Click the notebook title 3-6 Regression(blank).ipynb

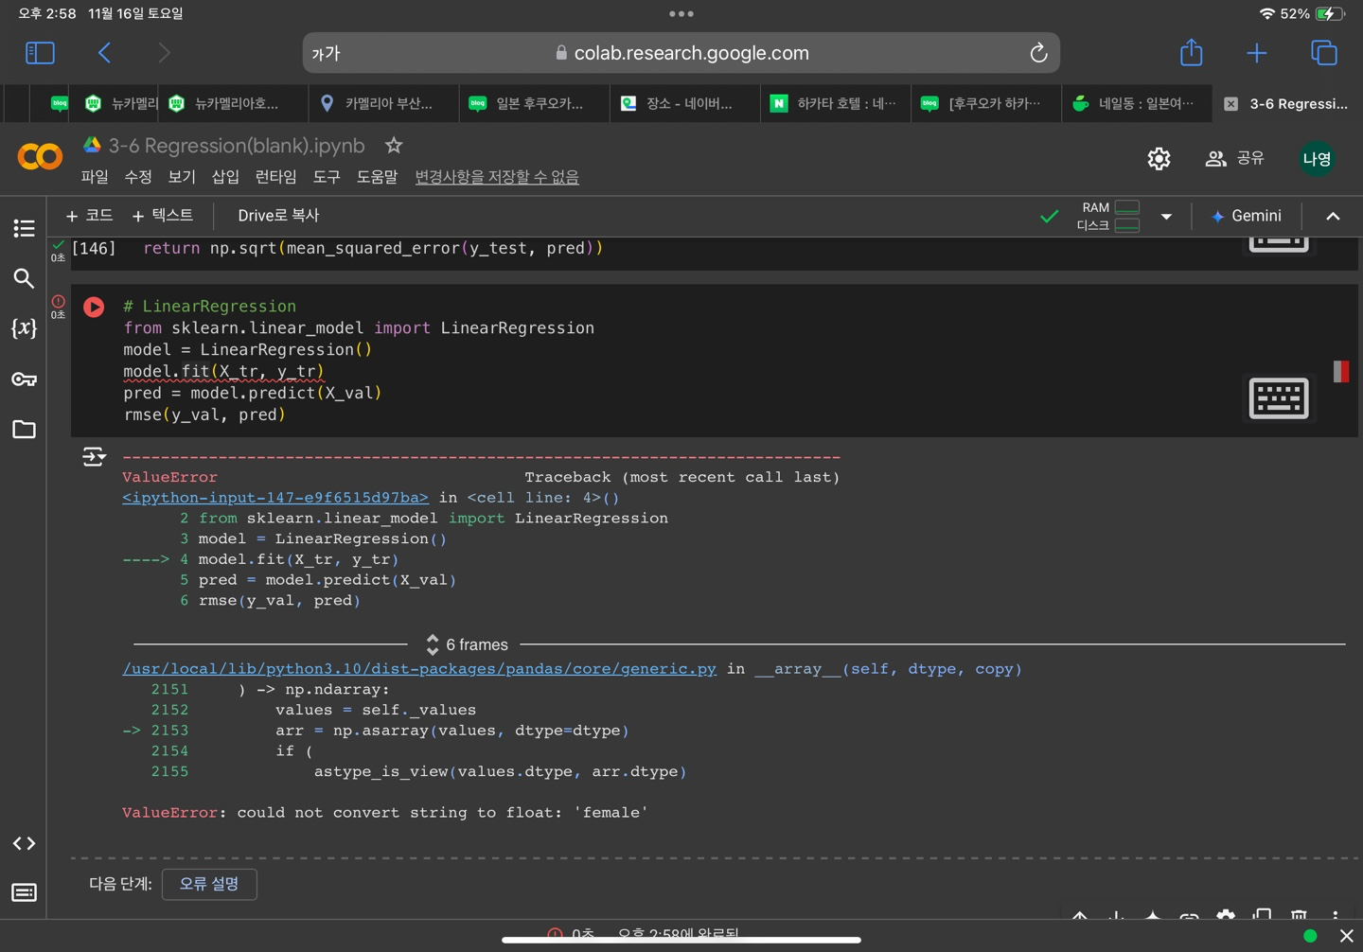tap(237, 146)
